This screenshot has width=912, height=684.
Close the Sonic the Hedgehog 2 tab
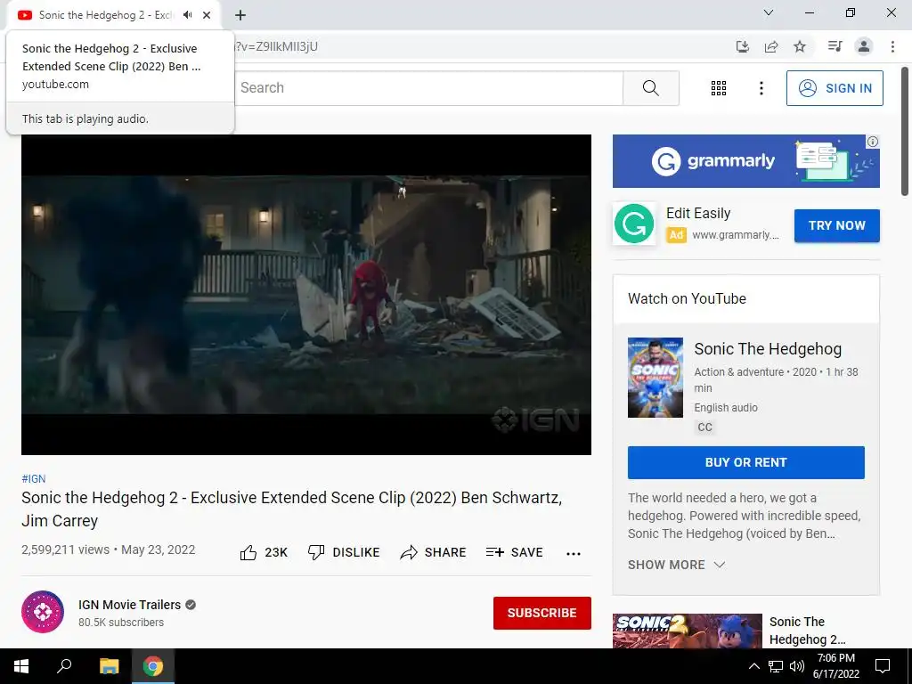tap(207, 15)
